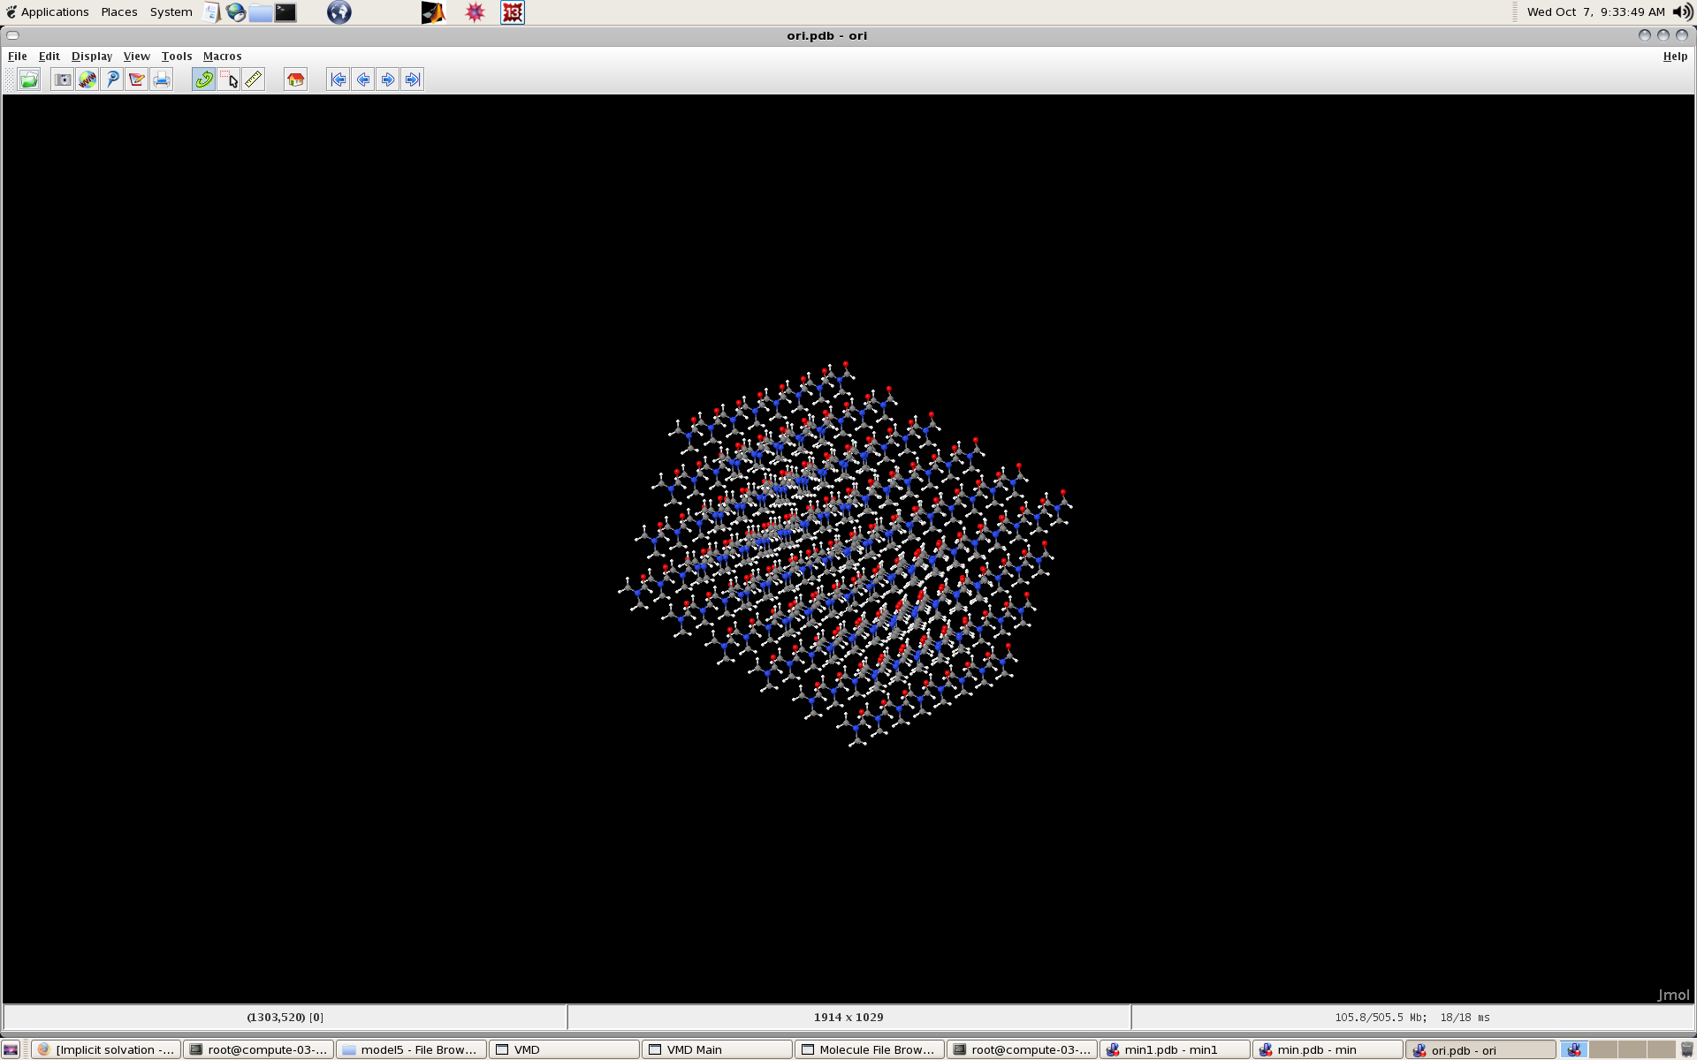
Task: Jump to the first frame arrow
Action: coord(338,79)
